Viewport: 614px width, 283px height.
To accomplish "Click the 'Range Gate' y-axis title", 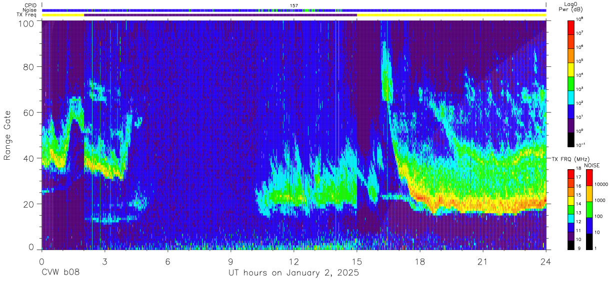I will tap(8, 135).
